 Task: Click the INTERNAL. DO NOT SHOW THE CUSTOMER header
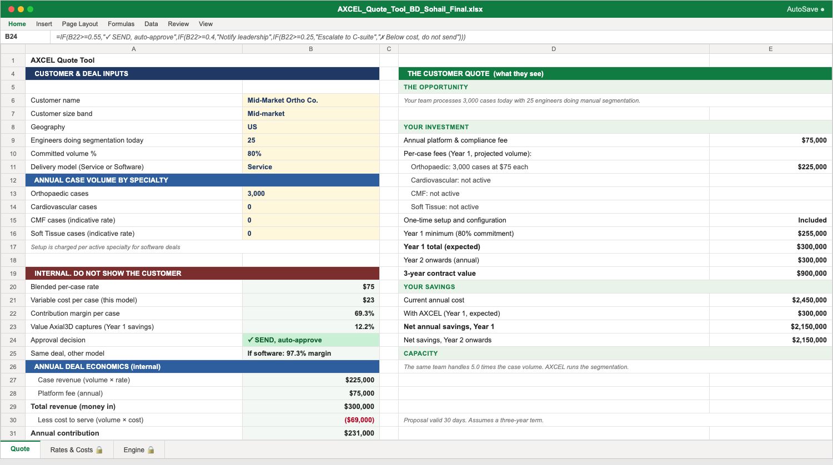[x=203, y=274]
